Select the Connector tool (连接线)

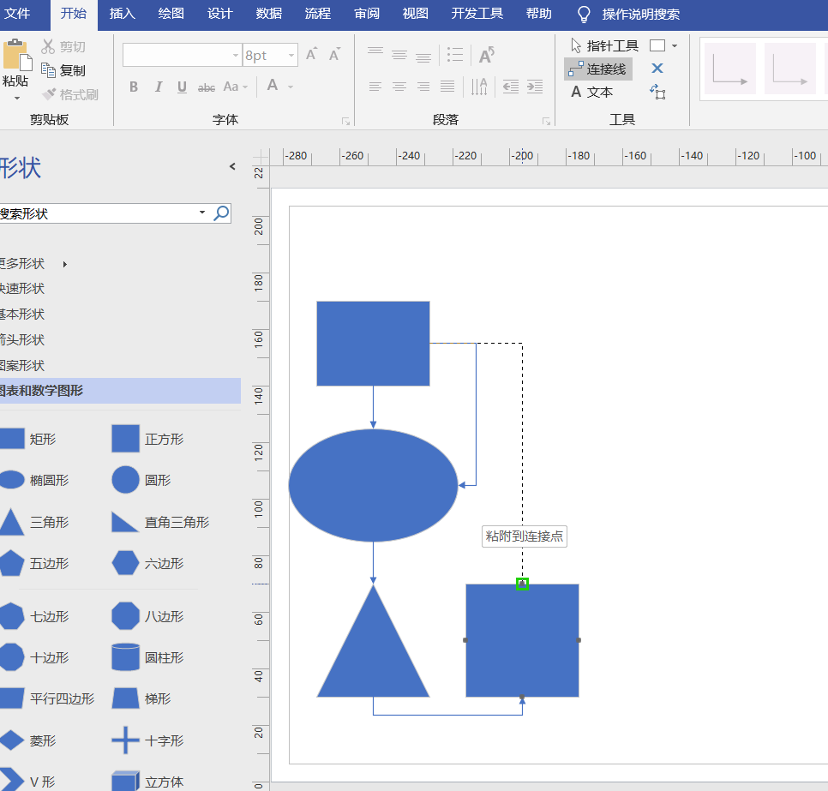point(597,69)
